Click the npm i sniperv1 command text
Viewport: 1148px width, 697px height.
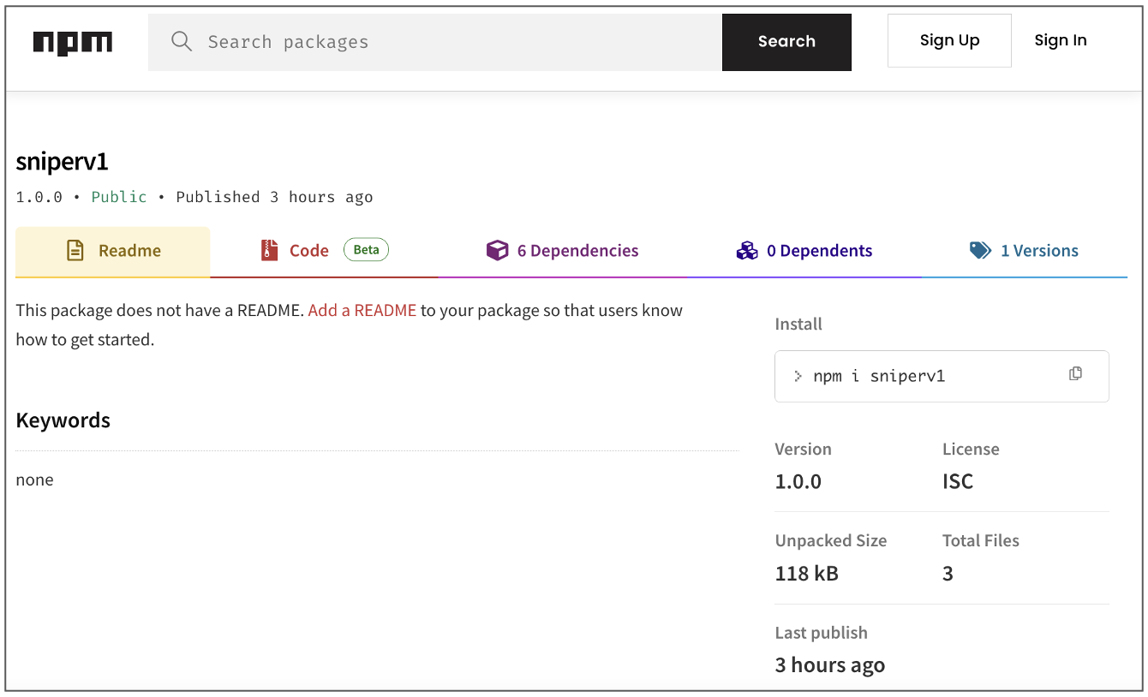(879, 376)
